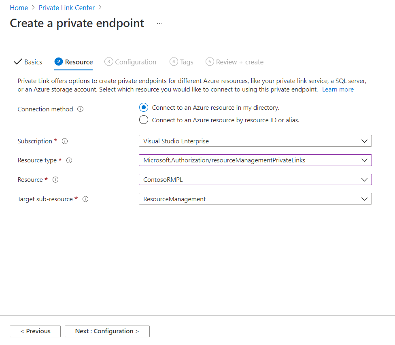
Task: Expand the Resource type dropdown
Action: [255, 160]
